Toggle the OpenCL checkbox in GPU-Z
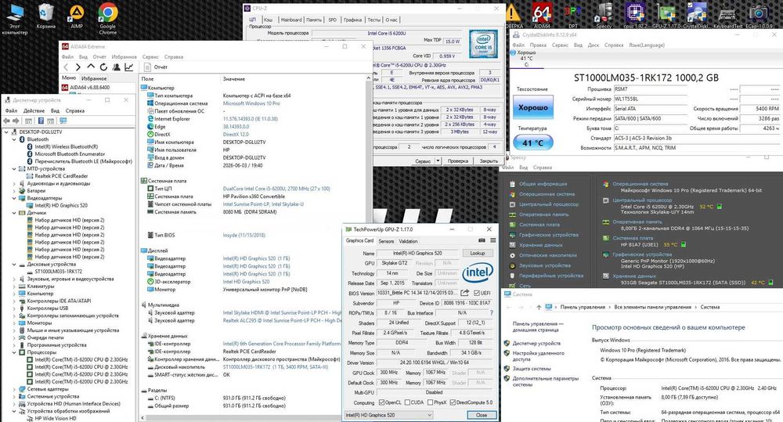The image size is (783, 422). (x=382, y=402)
